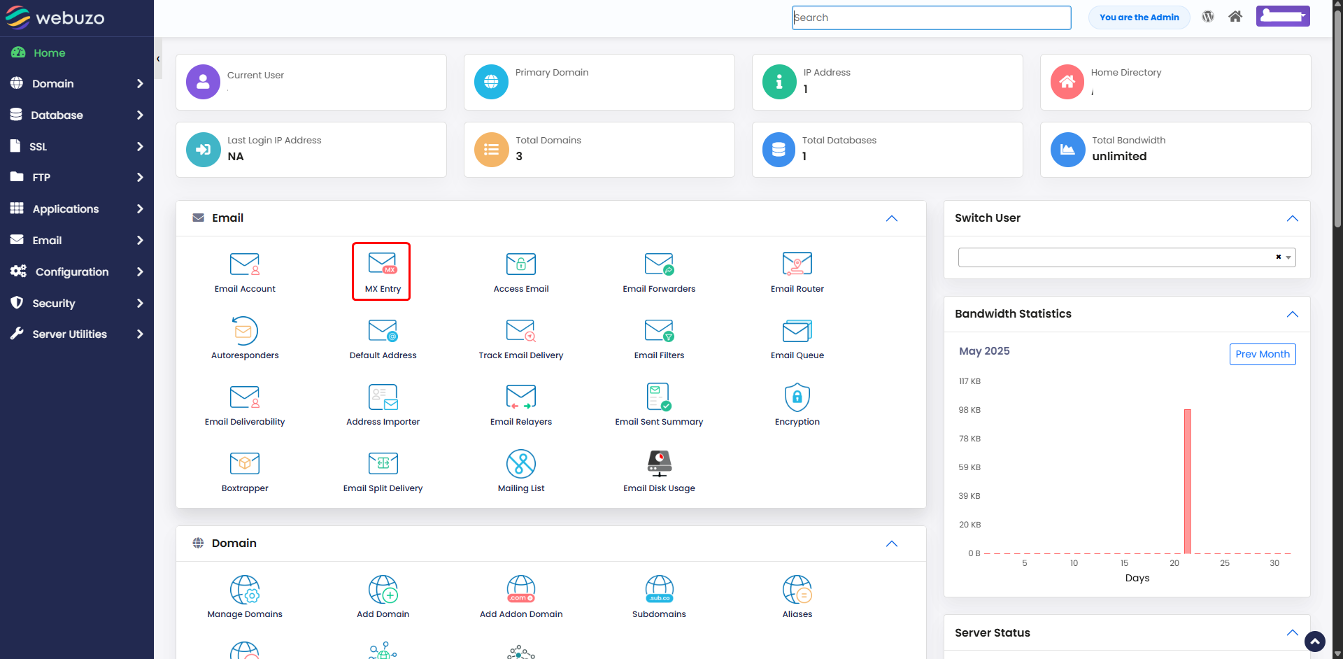Click the Prev Month button
1343x659 pixels.
point(1263,354)
